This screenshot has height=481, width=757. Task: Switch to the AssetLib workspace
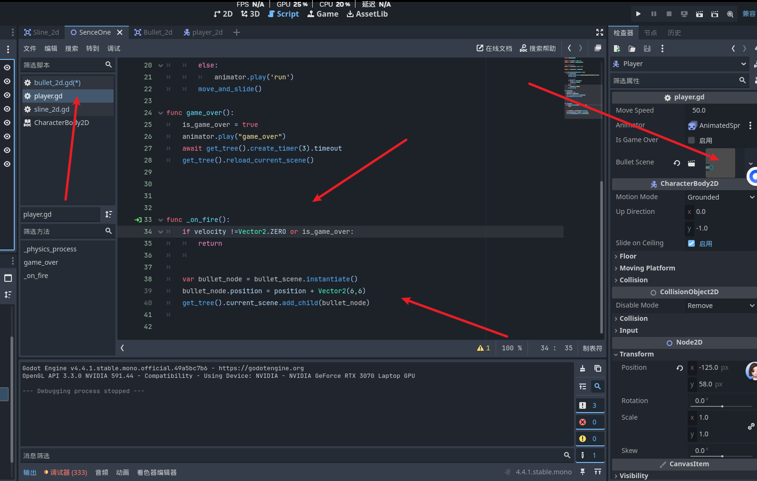367,14
